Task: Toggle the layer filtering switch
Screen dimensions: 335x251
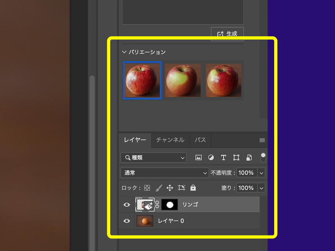Action: tap(263, 158)
